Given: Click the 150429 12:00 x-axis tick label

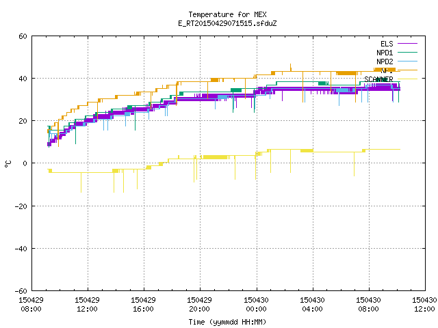Looking at the screenshot, I should tap(87, 305).
